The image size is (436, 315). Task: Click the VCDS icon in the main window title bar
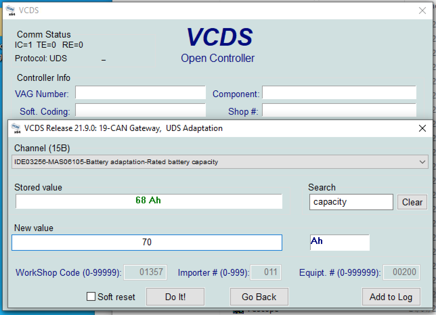(11, 10)
